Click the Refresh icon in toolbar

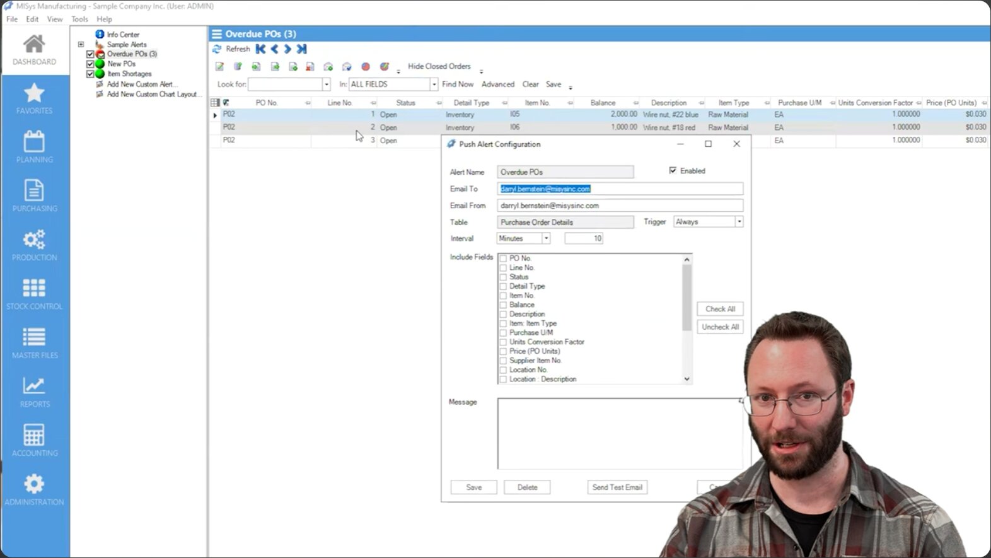pyautogui.click(x=217, y=49)
